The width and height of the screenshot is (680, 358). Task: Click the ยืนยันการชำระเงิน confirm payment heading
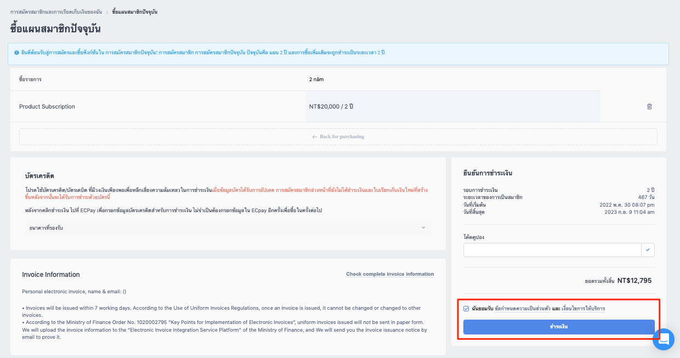click(488, 173)
